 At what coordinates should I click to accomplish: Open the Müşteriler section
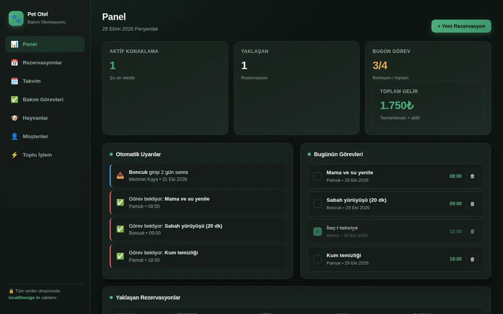point(45,136)
